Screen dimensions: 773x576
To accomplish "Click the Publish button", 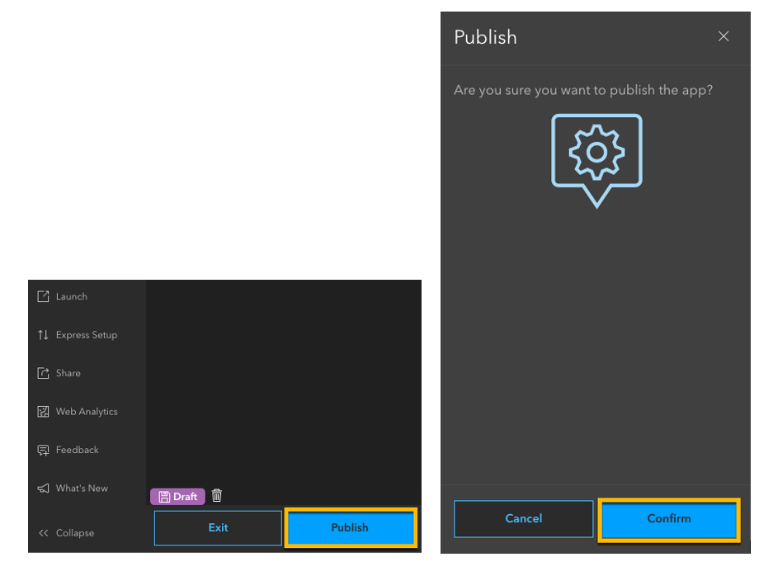I will pos(350,528).
